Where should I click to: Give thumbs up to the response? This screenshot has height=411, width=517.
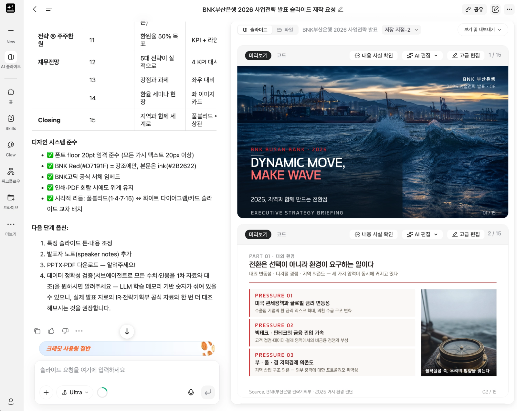pyautogui.click(x=51, y=331)
